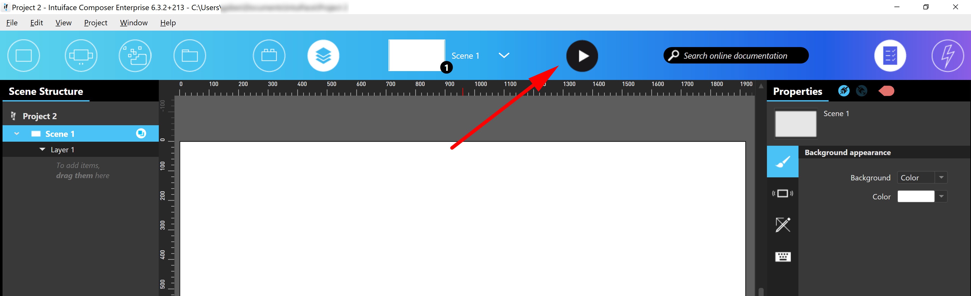Open the Edit menu
The height and width of the screenshot is (296, 971).
pyautogui.click(x=35, y=23)
